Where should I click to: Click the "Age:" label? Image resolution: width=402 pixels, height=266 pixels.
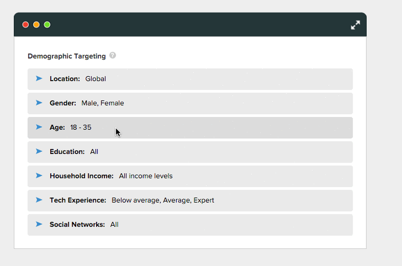57,127
